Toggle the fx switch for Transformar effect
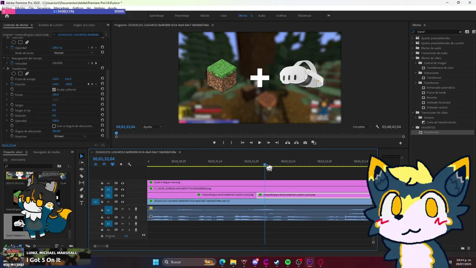Image resolution: width=476 pixels, height=268 pixels. [8, 68]
